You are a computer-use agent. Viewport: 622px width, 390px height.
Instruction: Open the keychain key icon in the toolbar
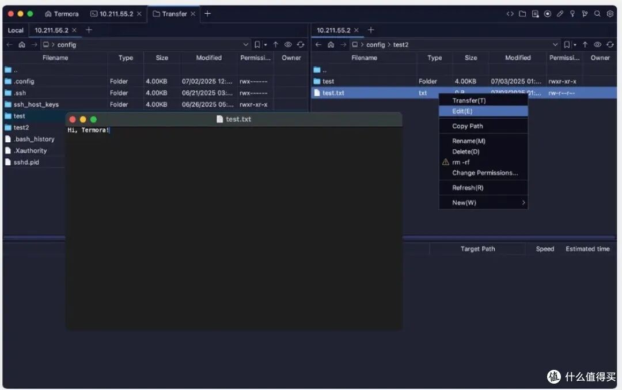(x=572, y=13)
